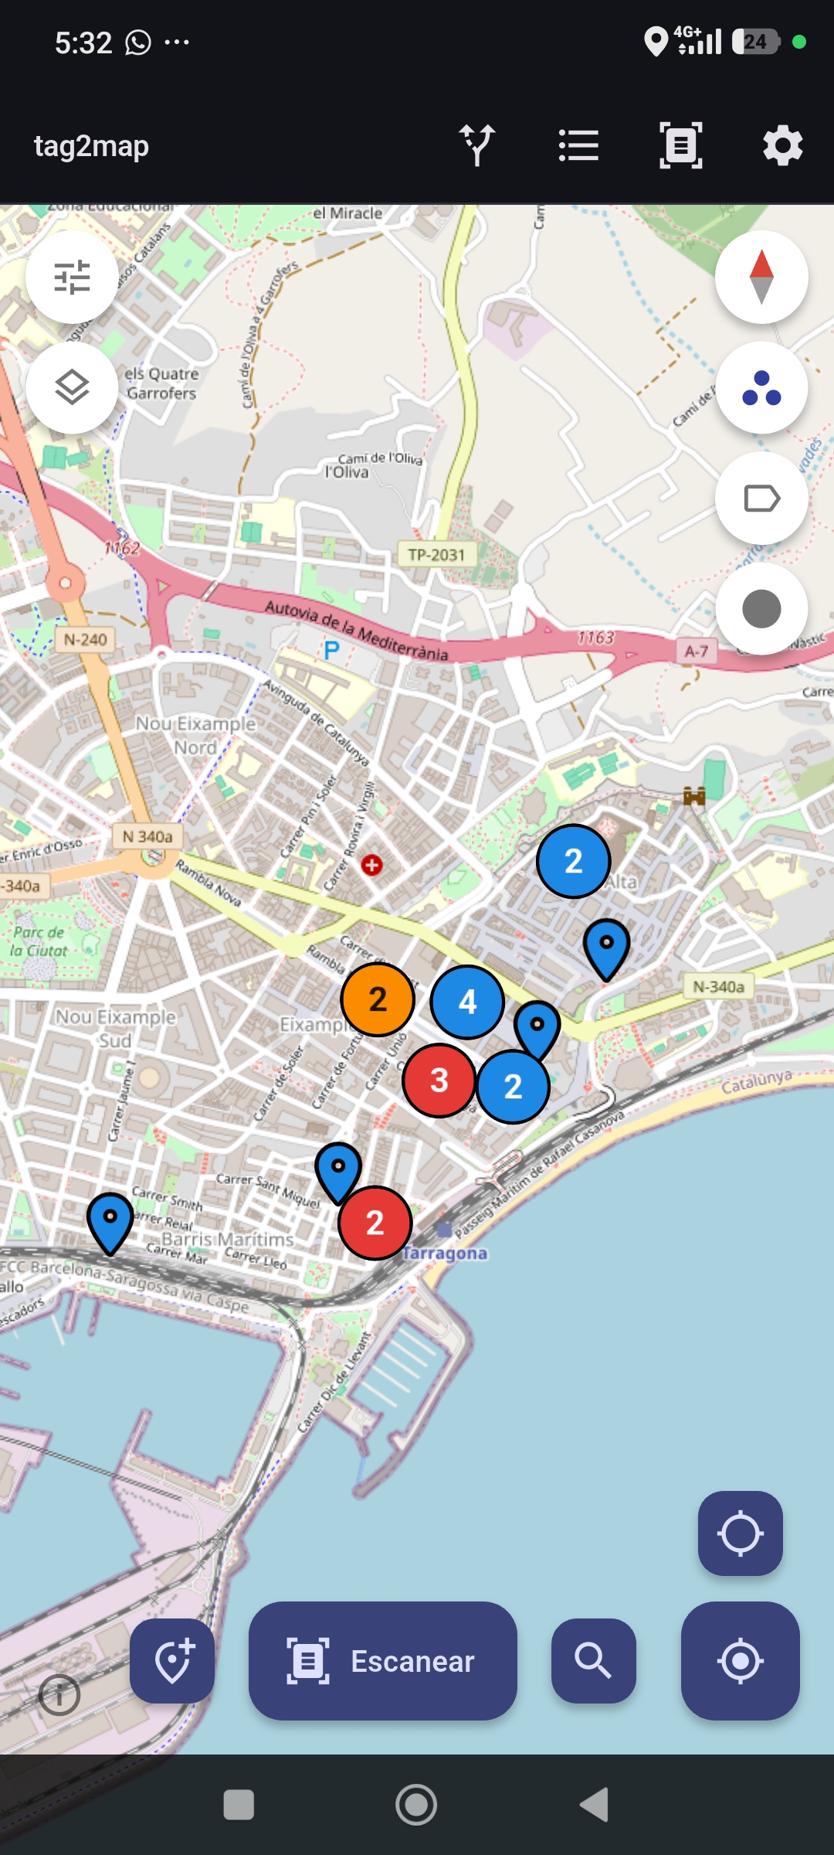Open the tag list view icon
This screenshot has height=1855, width=834.
click(578, 145)
